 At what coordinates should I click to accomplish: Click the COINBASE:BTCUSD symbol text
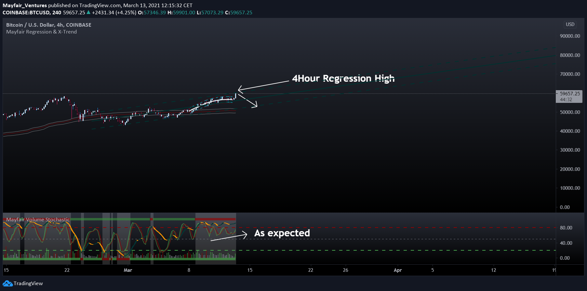click(26, 13)
